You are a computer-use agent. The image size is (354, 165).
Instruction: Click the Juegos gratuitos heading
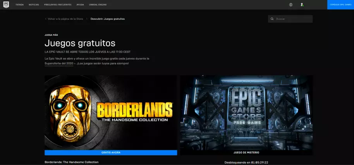[x=80, y=43]
